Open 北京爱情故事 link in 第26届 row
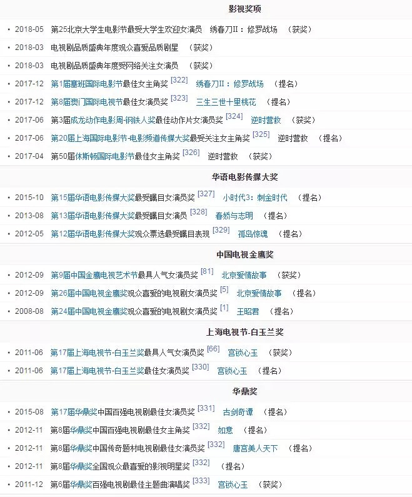 click(x=259, y=293)
